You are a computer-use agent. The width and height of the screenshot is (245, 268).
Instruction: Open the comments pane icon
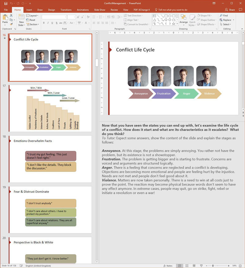(x=240, y=10)
